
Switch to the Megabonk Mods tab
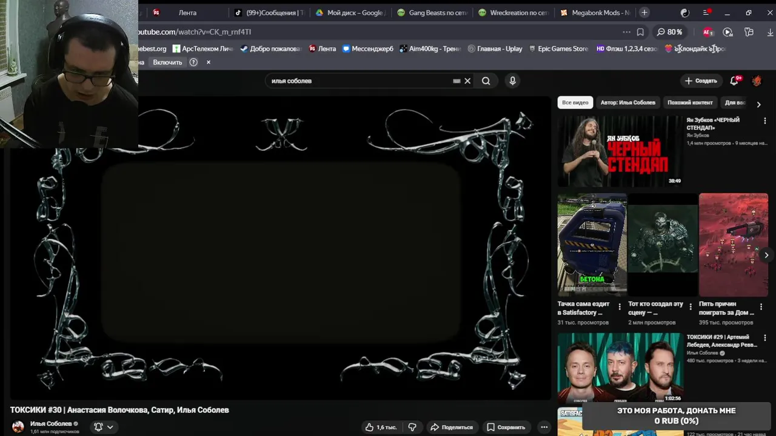(x=595, y=13)
